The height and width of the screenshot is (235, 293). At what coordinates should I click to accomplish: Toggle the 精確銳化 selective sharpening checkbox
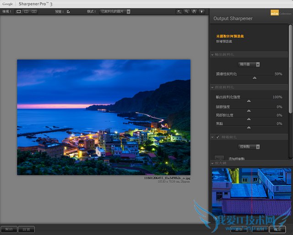coord(217,137)
